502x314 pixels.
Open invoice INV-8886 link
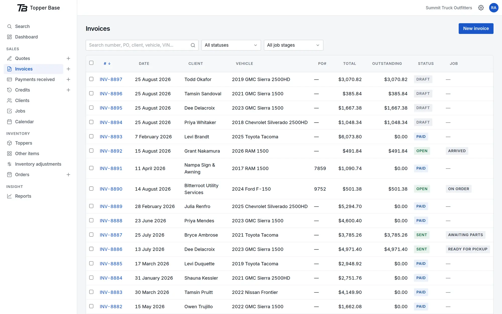pos(111,249)
